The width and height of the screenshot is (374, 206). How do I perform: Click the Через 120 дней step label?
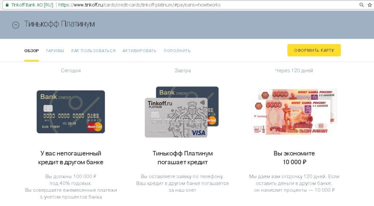tap(294, 70)
